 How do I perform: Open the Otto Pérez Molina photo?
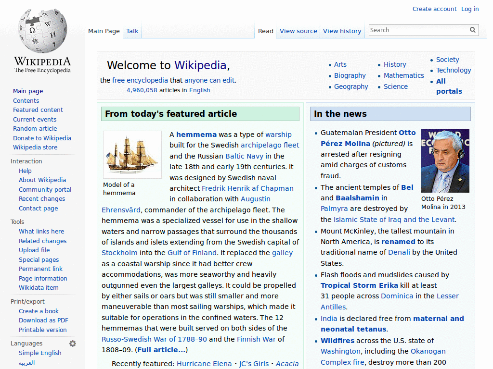(x=445, y=160)
